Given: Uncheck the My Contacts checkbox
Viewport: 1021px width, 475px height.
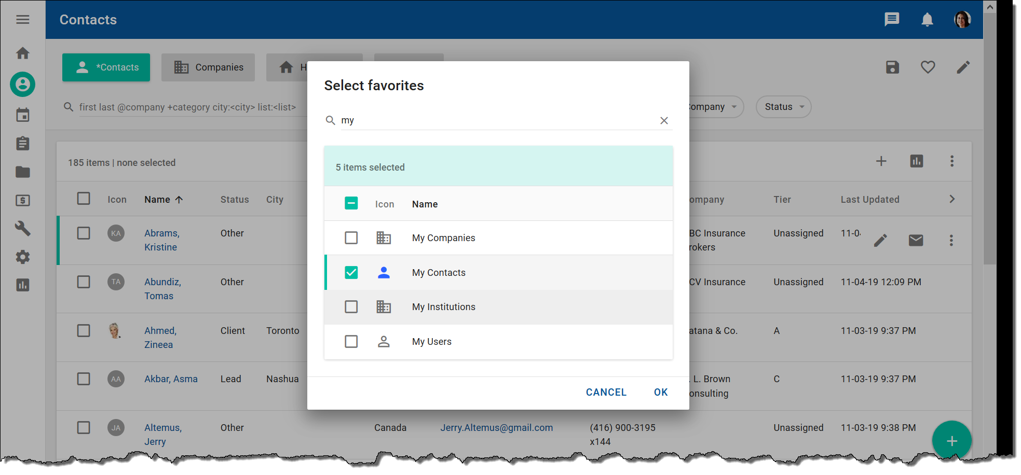Looking at the screenshot, I should 351,272.
